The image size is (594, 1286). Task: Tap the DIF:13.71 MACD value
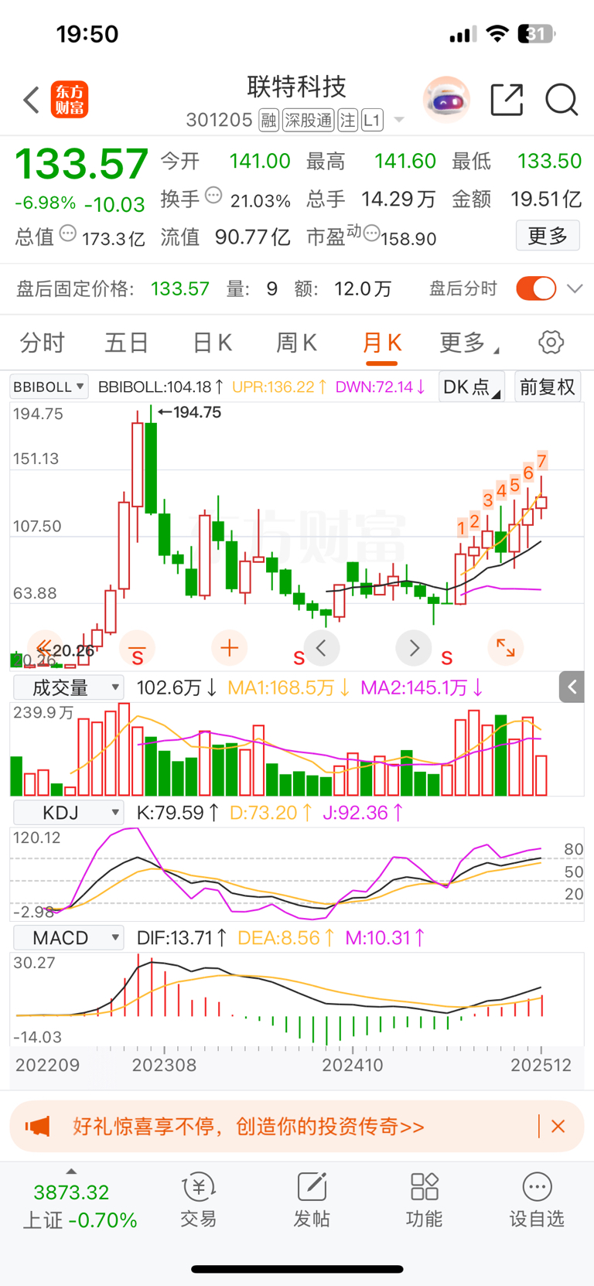click(x=182, y=937)
